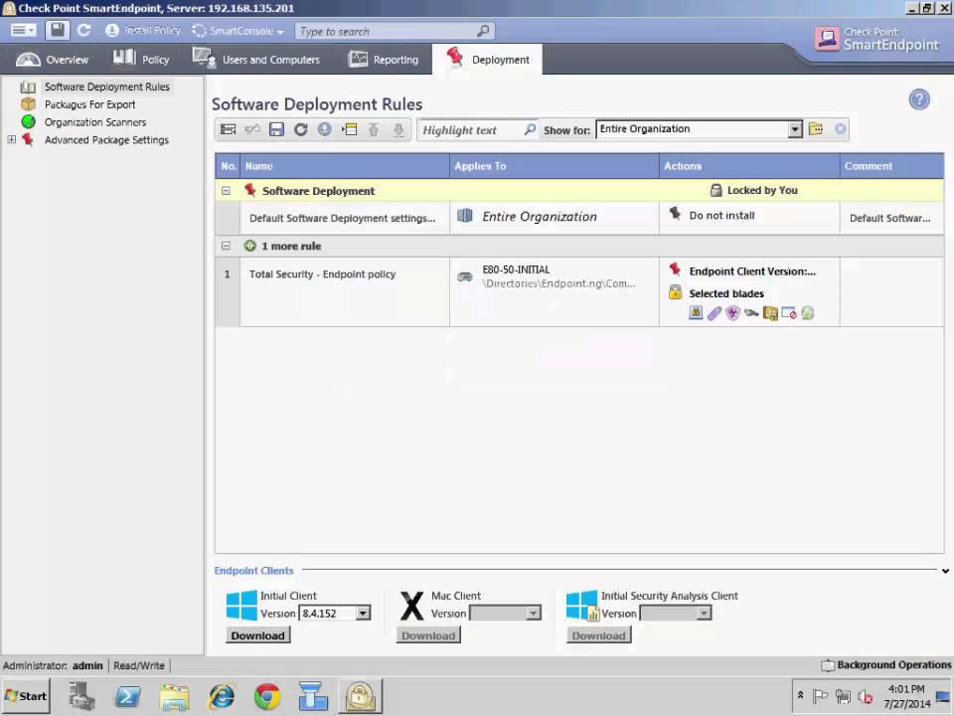Collapse the Software Deployment group
This screenshot has width=954, height=716.
(x=226, y=191)
